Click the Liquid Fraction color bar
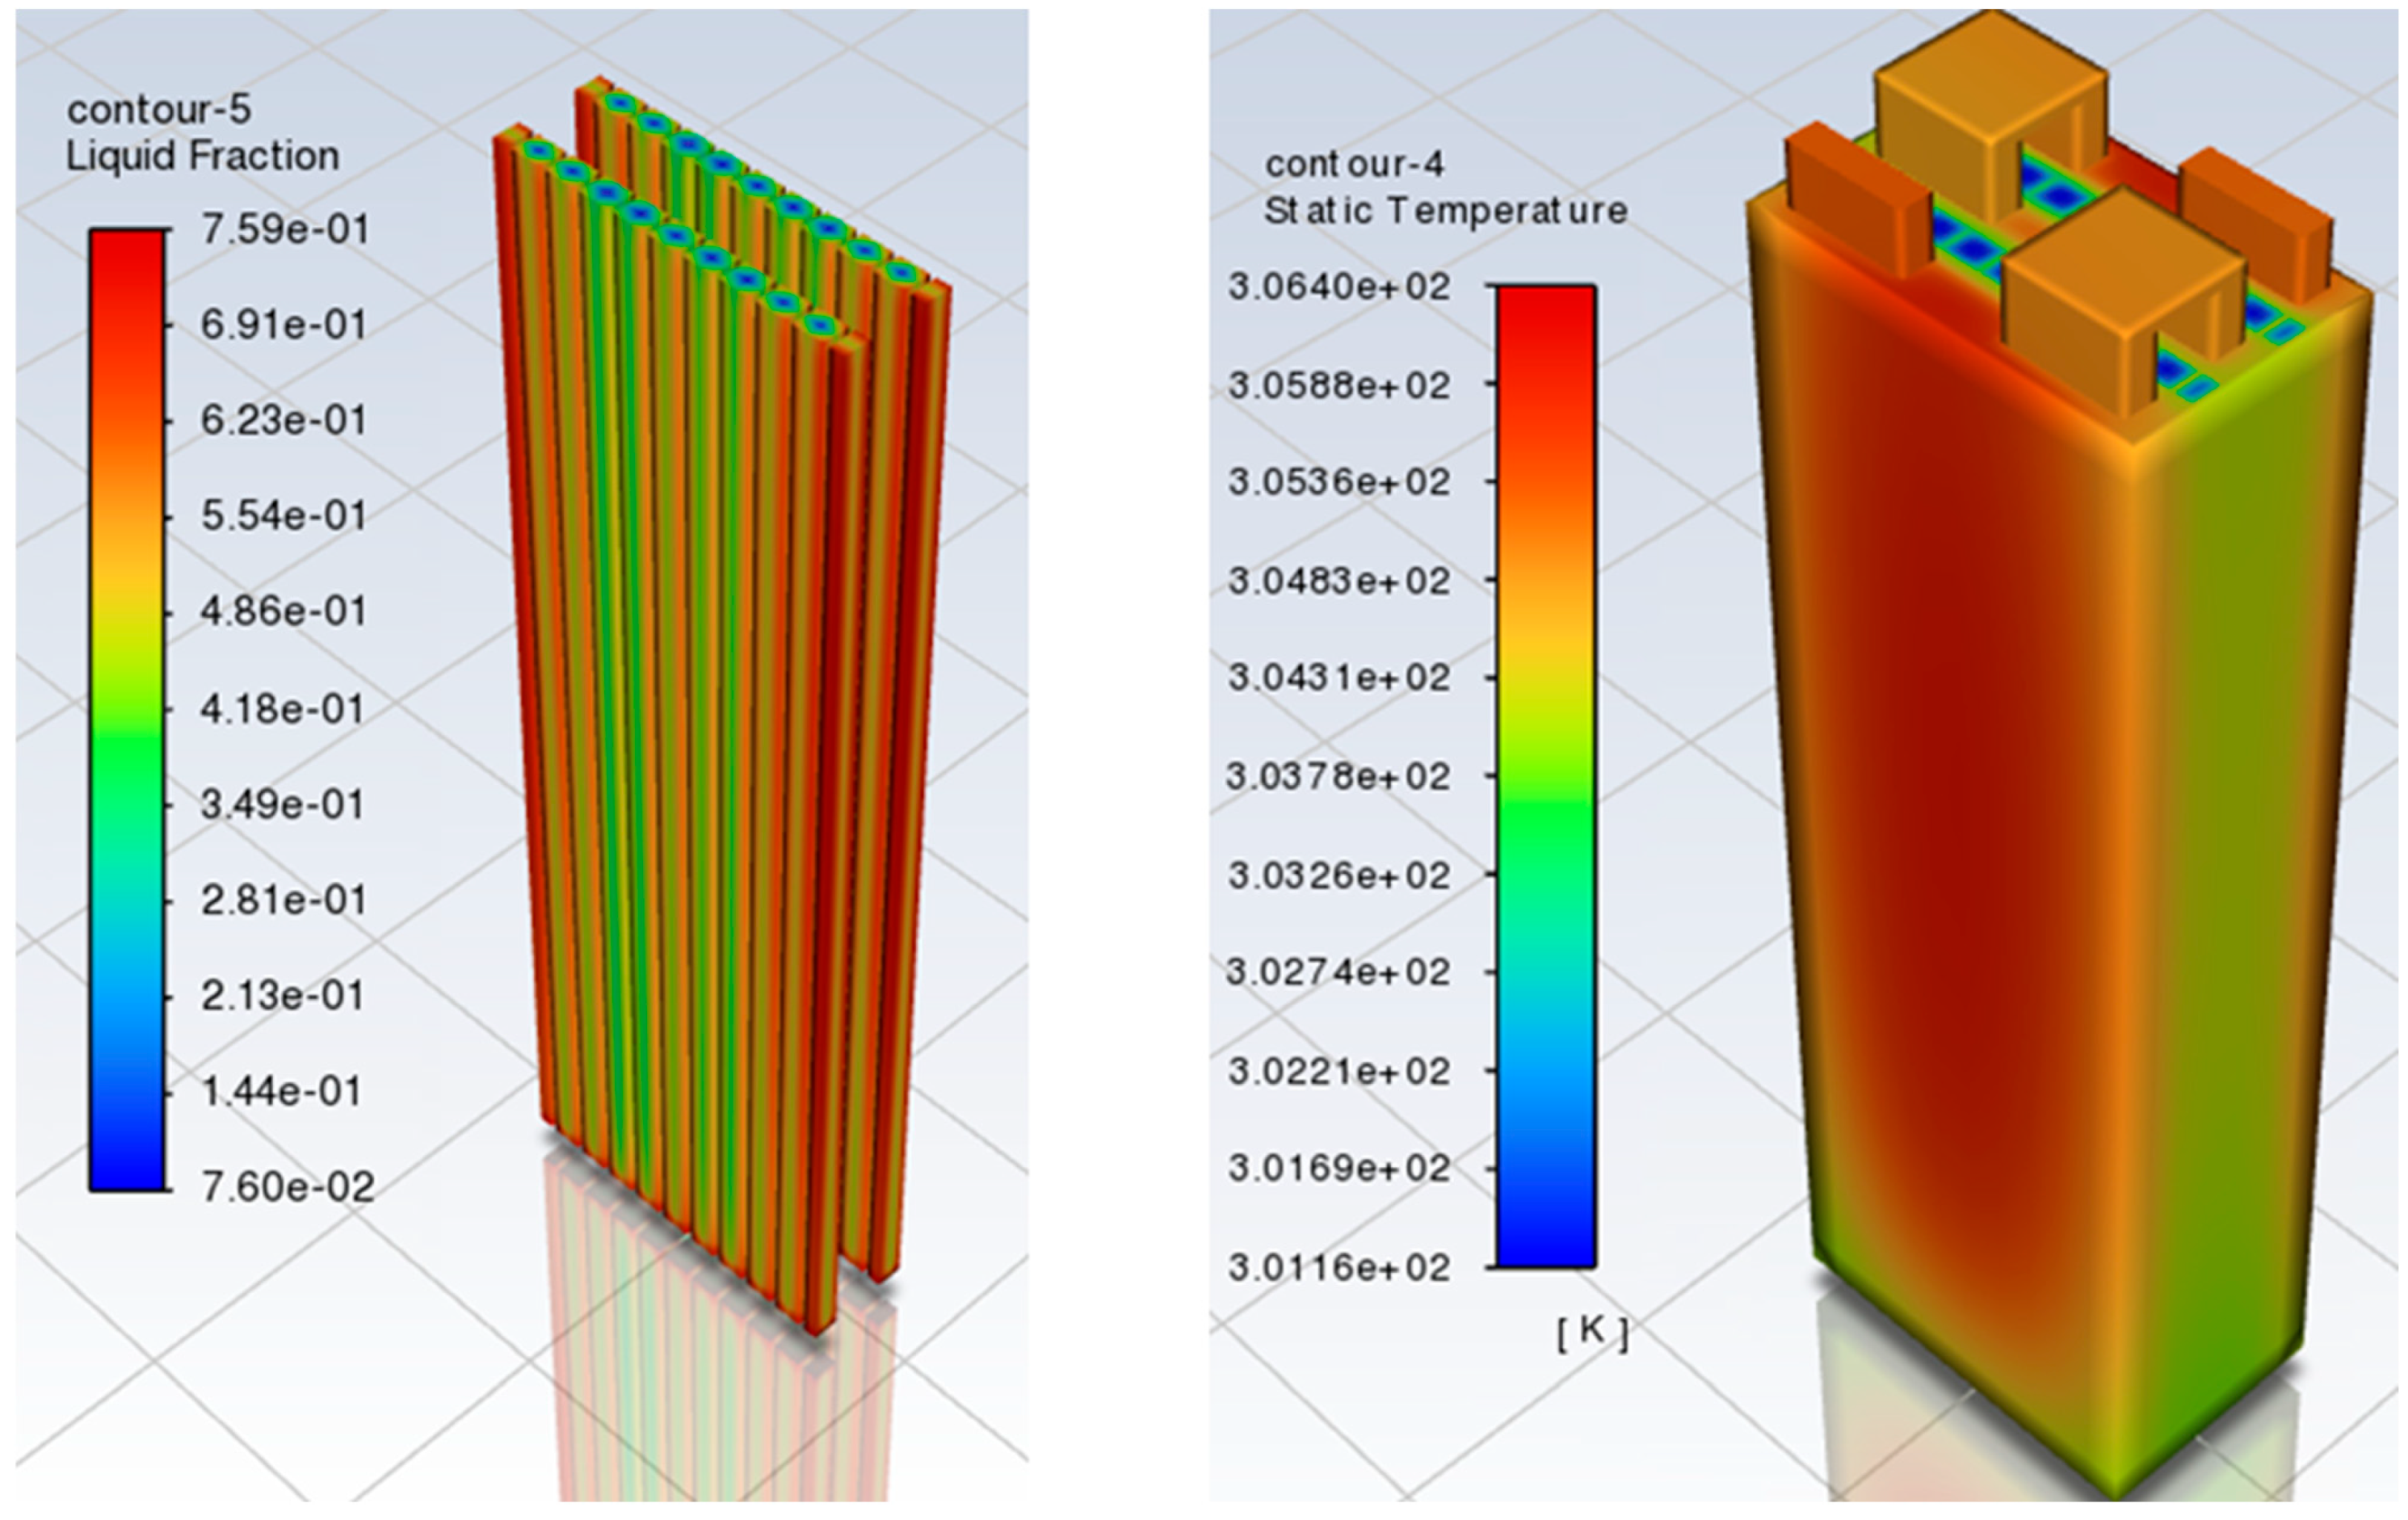This screenshot has width=2408, height=1520. [x=127, y=710]
